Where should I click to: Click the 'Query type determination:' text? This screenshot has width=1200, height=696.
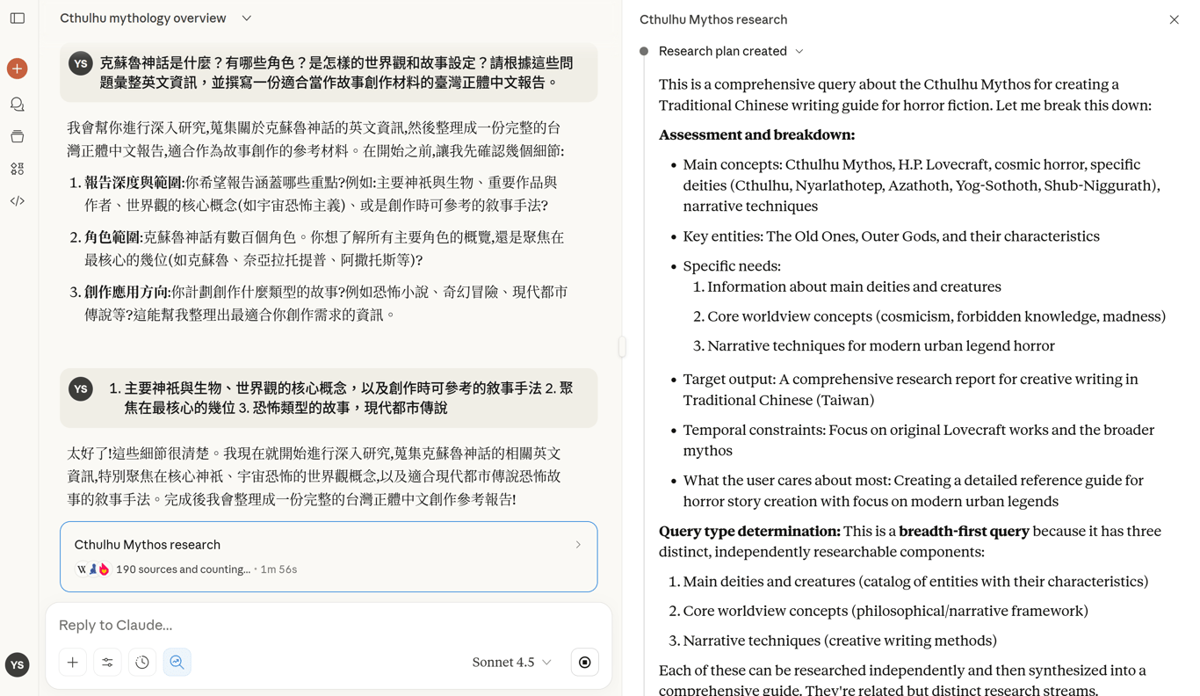coord(749,532)
